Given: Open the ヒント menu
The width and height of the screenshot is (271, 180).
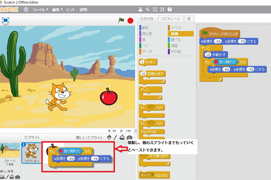Looking at the screenshot, I should tap(71, 10).
